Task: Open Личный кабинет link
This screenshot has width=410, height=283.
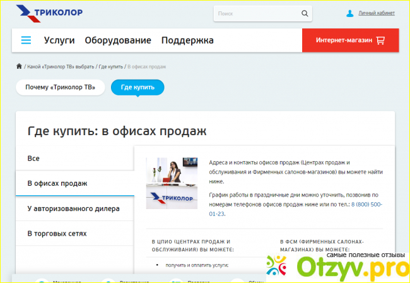Action: (376, 13)
